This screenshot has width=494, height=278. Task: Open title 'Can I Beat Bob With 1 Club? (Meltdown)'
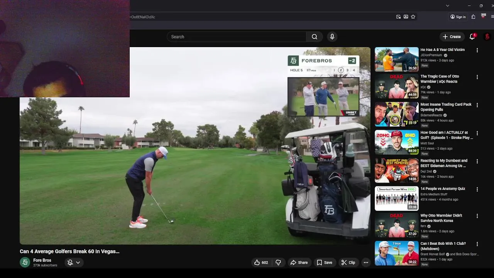tap(443, 246)
